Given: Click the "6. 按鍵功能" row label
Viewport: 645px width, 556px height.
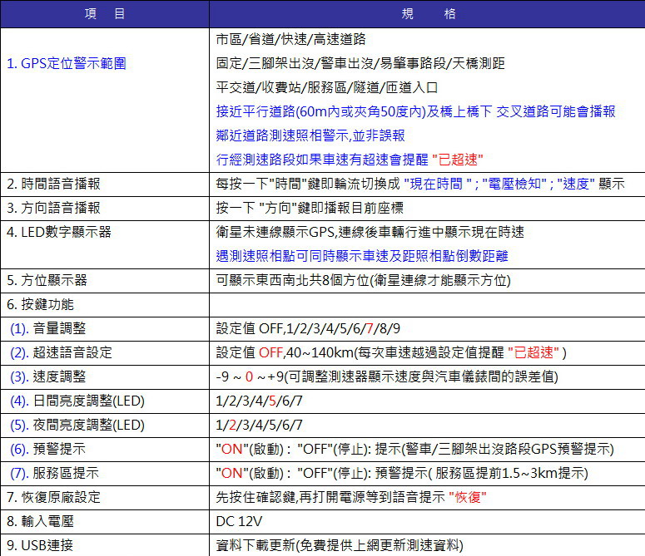Looking at the screenshot, I should coord(42,304).
